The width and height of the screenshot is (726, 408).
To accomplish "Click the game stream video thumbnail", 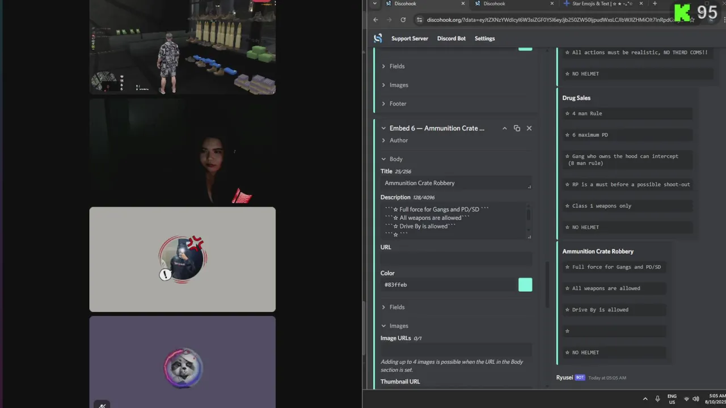I will pos(183,46).
